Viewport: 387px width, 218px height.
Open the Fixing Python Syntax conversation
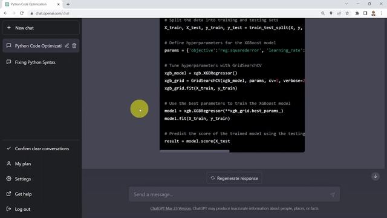[x=41, y=62]
